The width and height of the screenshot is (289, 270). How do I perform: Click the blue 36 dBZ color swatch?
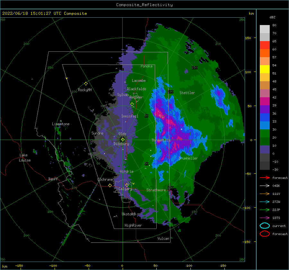[x=265, y=117]
